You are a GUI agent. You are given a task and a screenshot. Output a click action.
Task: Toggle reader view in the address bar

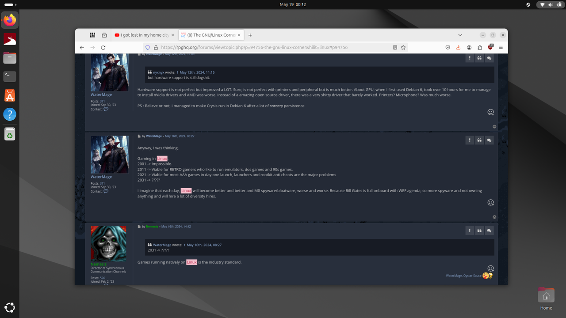(395, 47)
